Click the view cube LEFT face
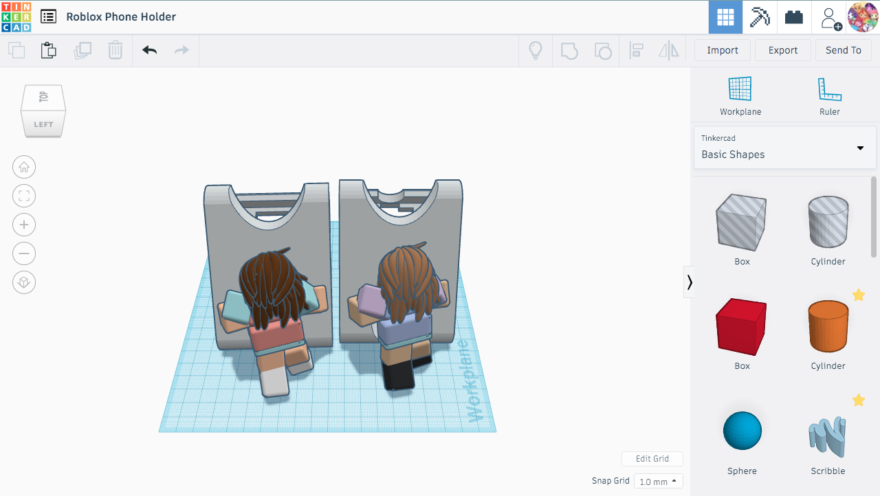Screen dimensions: 880x496 pos(43,124)
